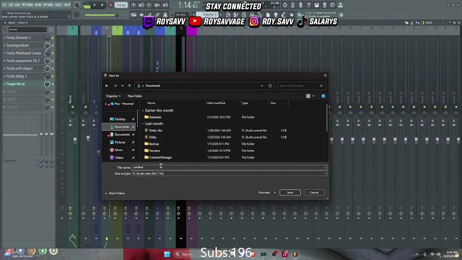Open the Content.Manager folder

click(160, 157)
